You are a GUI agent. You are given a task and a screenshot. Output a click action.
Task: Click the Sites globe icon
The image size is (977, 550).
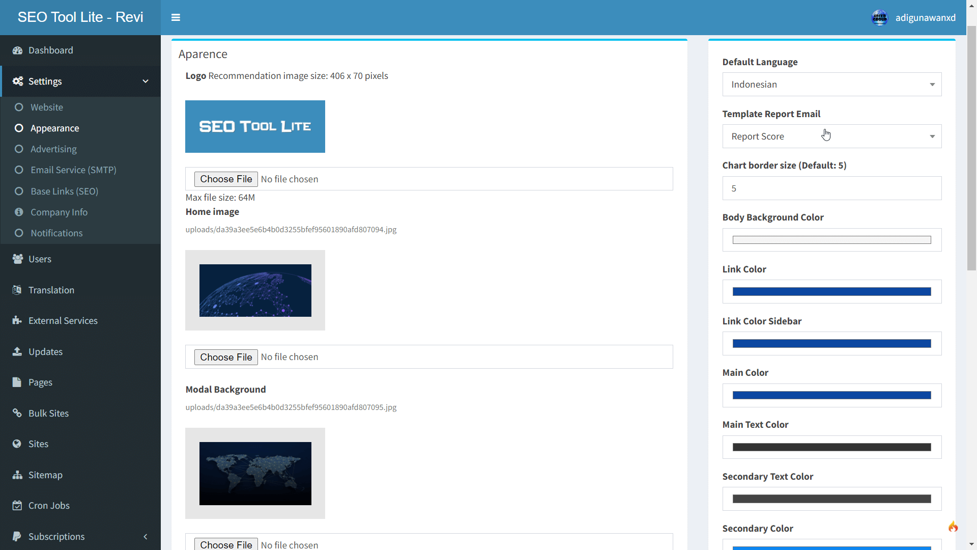pos(17,444)
